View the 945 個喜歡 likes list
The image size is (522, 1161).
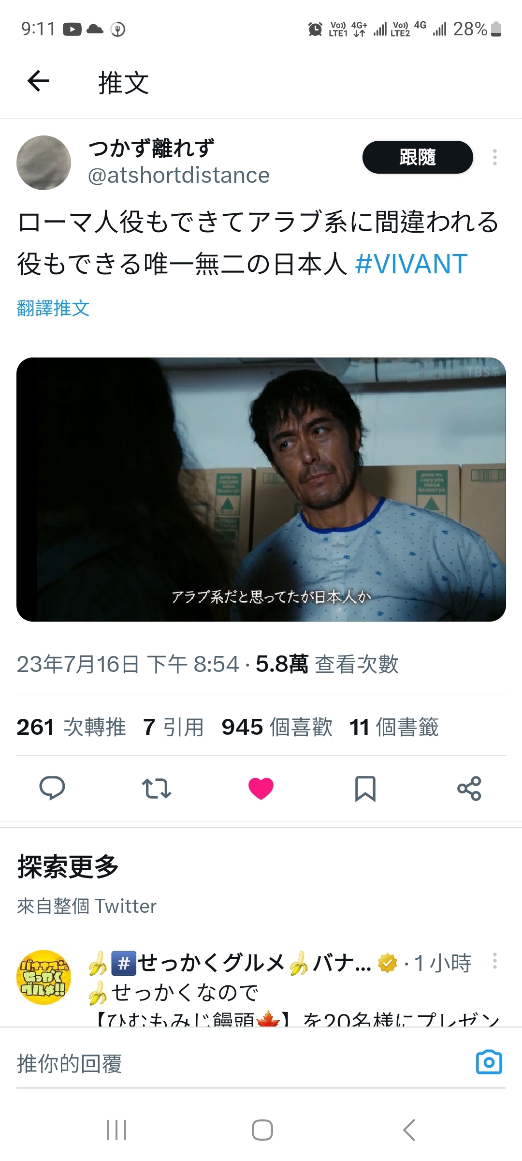(x=277, y=727)
